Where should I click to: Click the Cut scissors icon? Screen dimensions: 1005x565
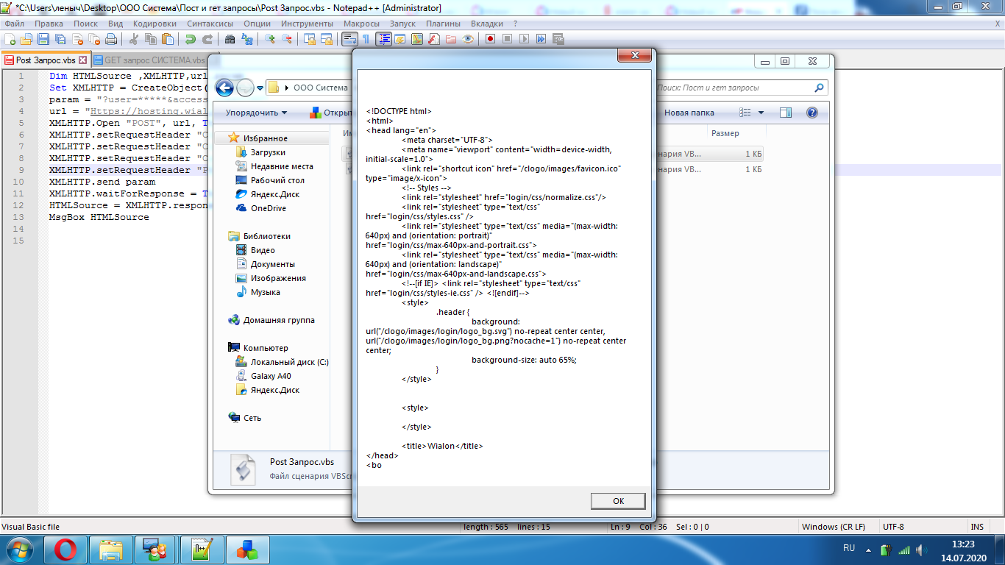coord(134,39)
